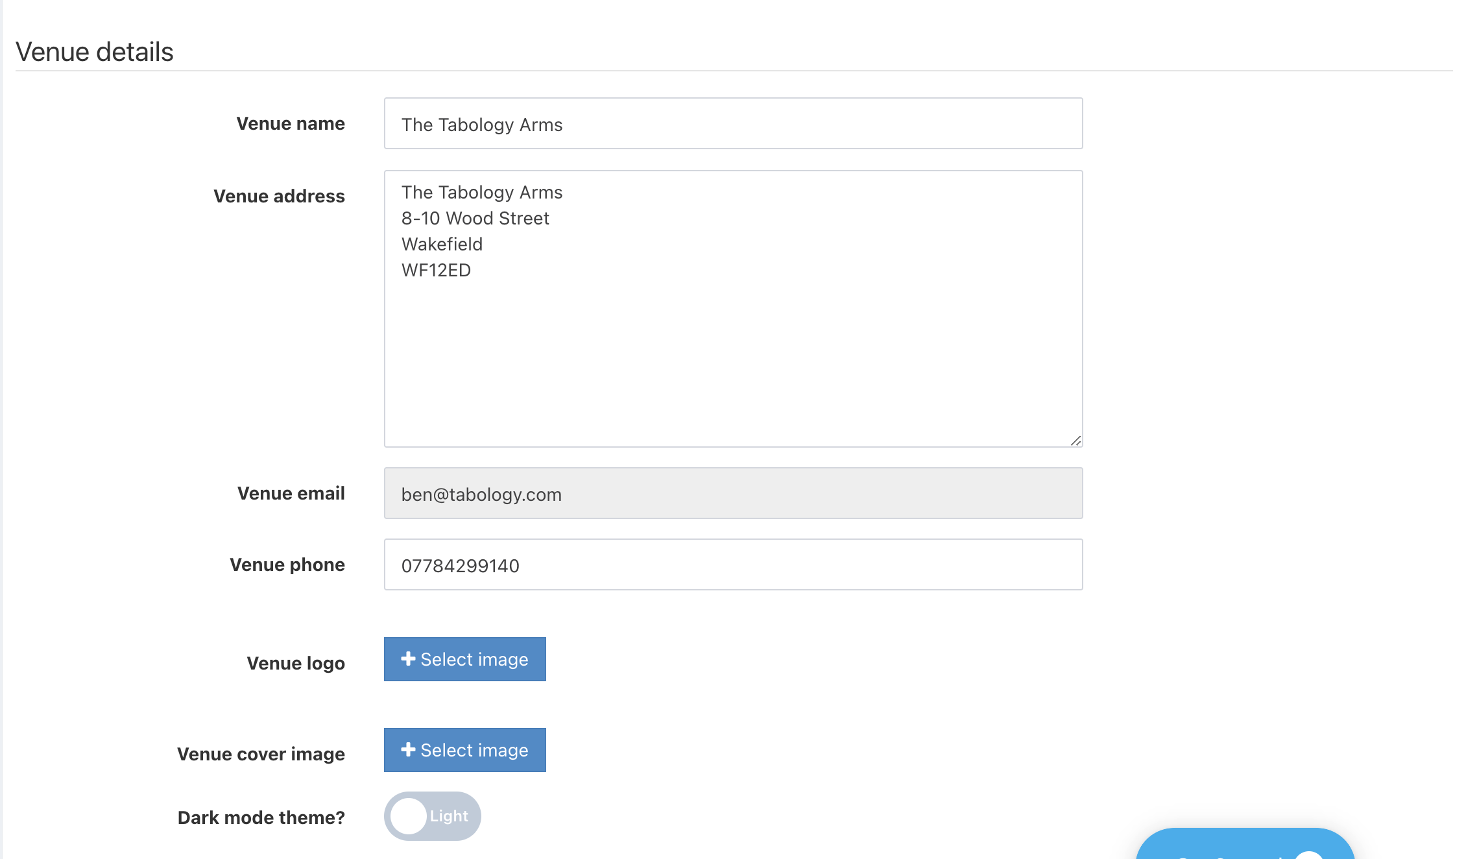This screenshot has height=859, width=1466.
Task: Click the Venue address label
Action: [x=279, y=197]
